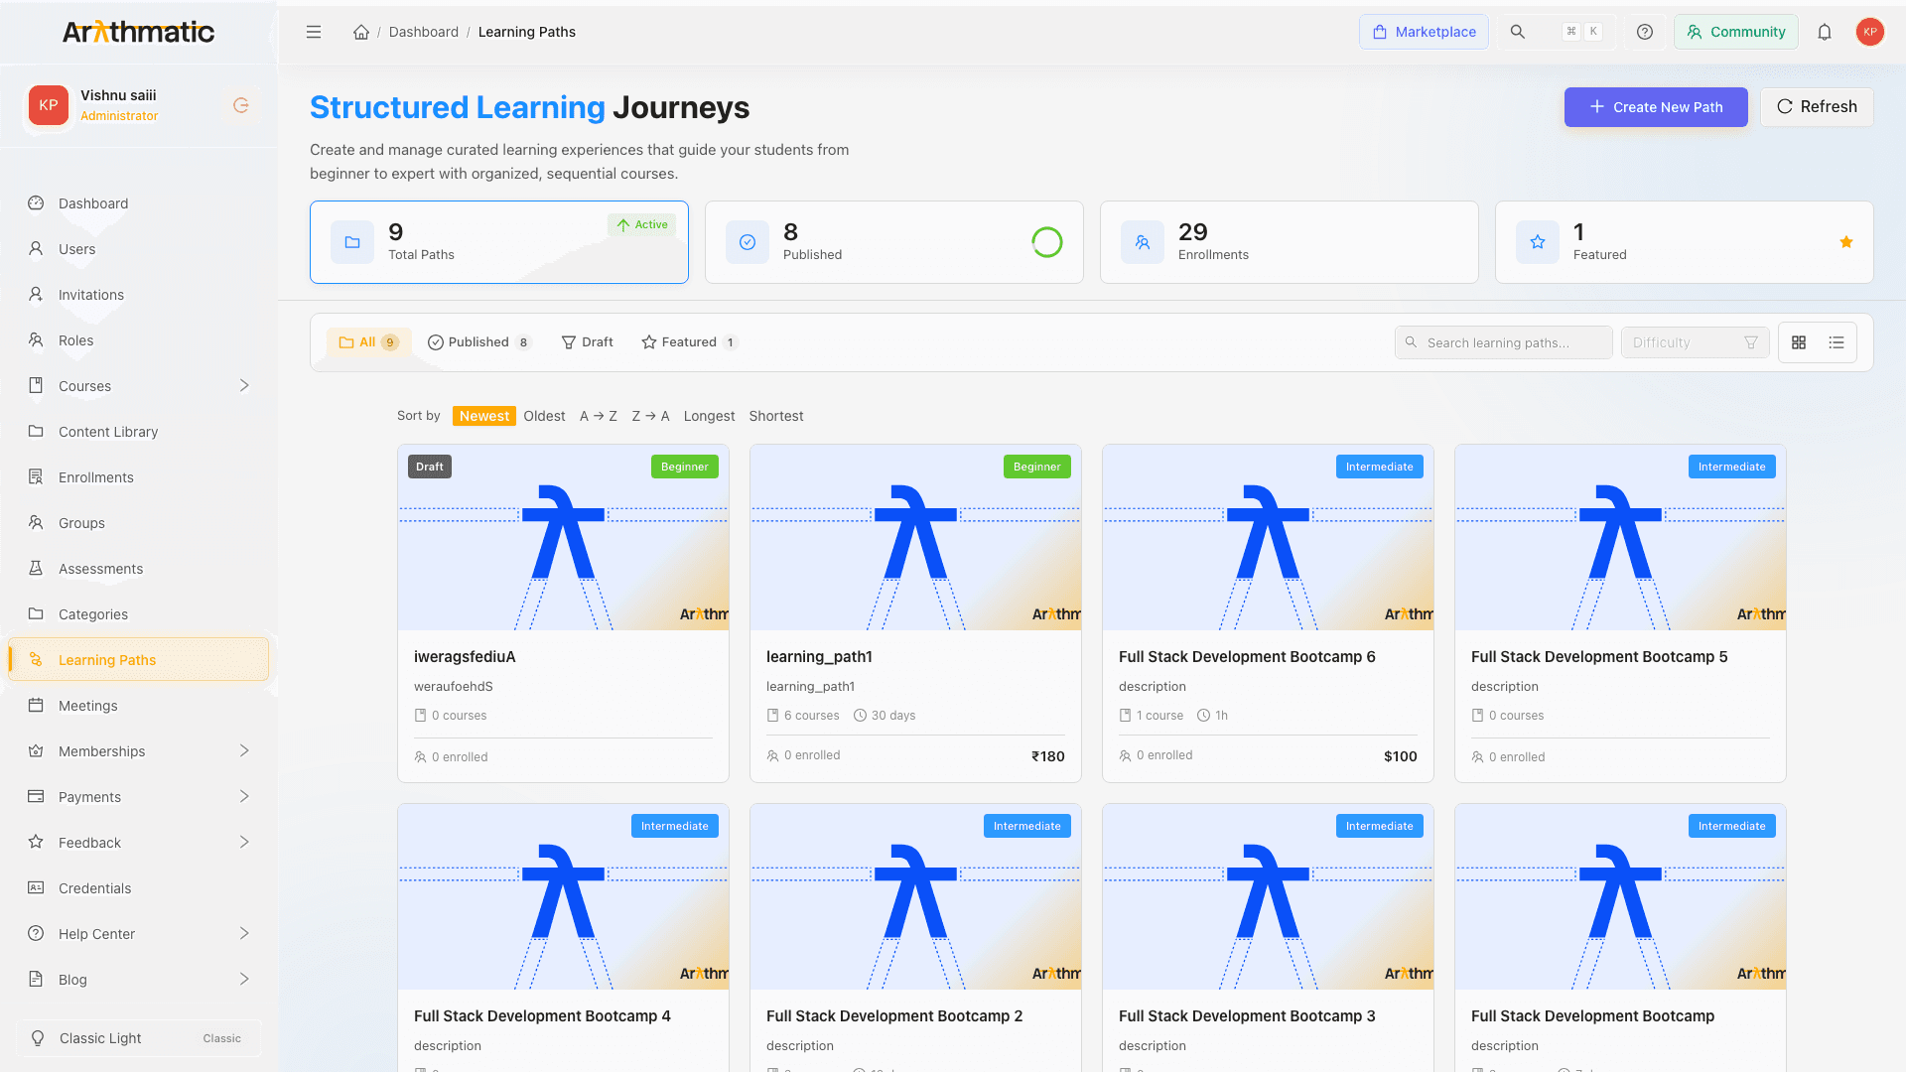Click the Feedback star sidebar icon
The height and width of the screenshot is (1072, 1906).
click(x=36, y=842)
